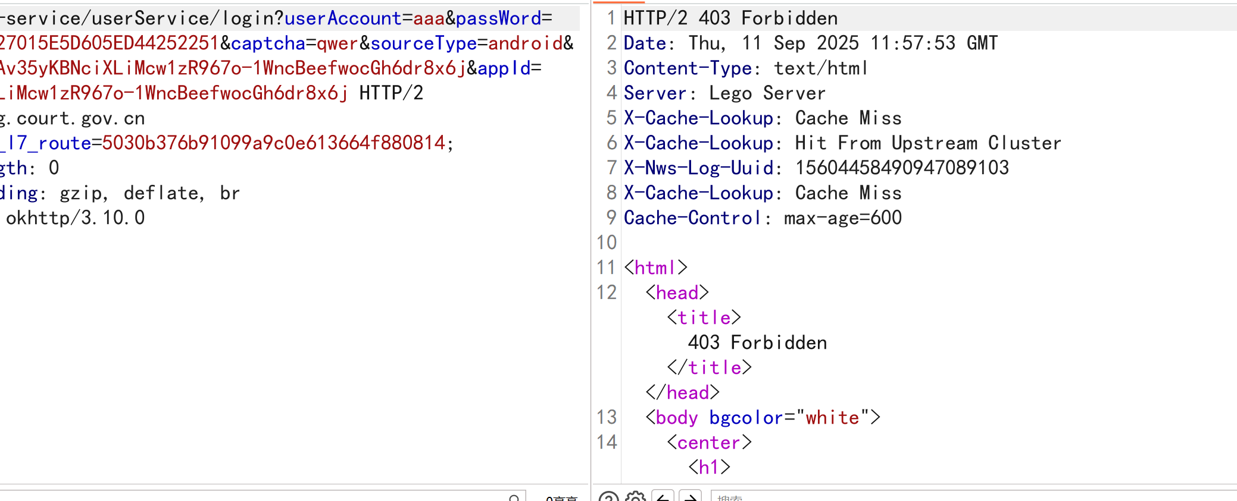1237x501 pixels.
Task: Click the okhttp/3.10.0 user agent text
Action: tap(75, 218)
